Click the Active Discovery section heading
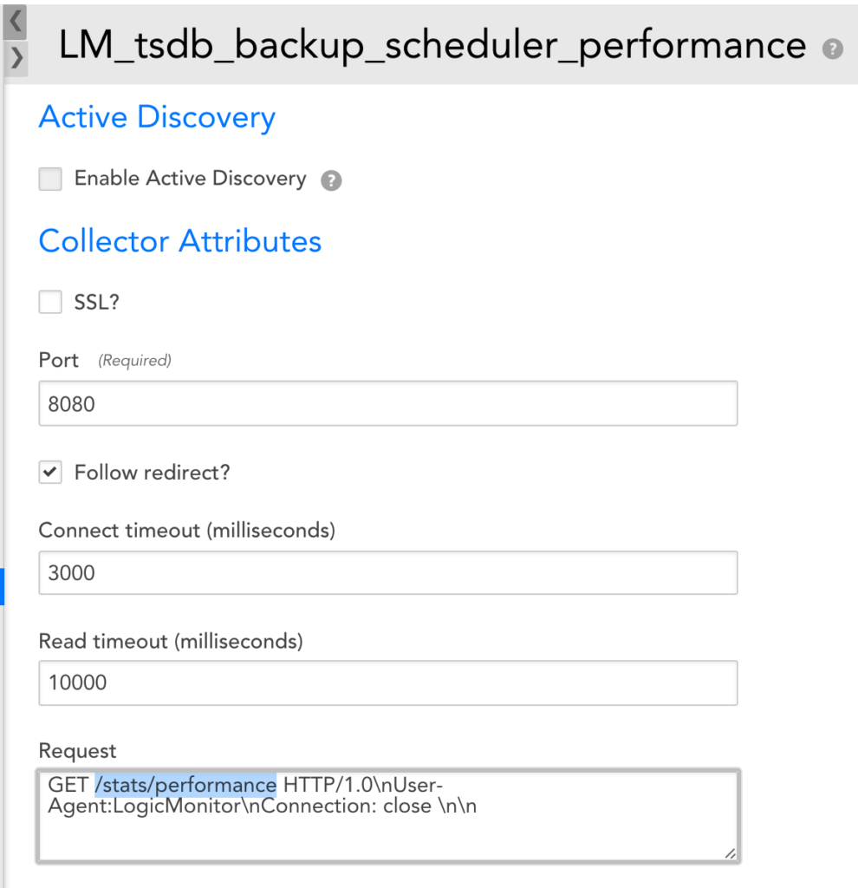The image size is (858, 888). [157, 117]
